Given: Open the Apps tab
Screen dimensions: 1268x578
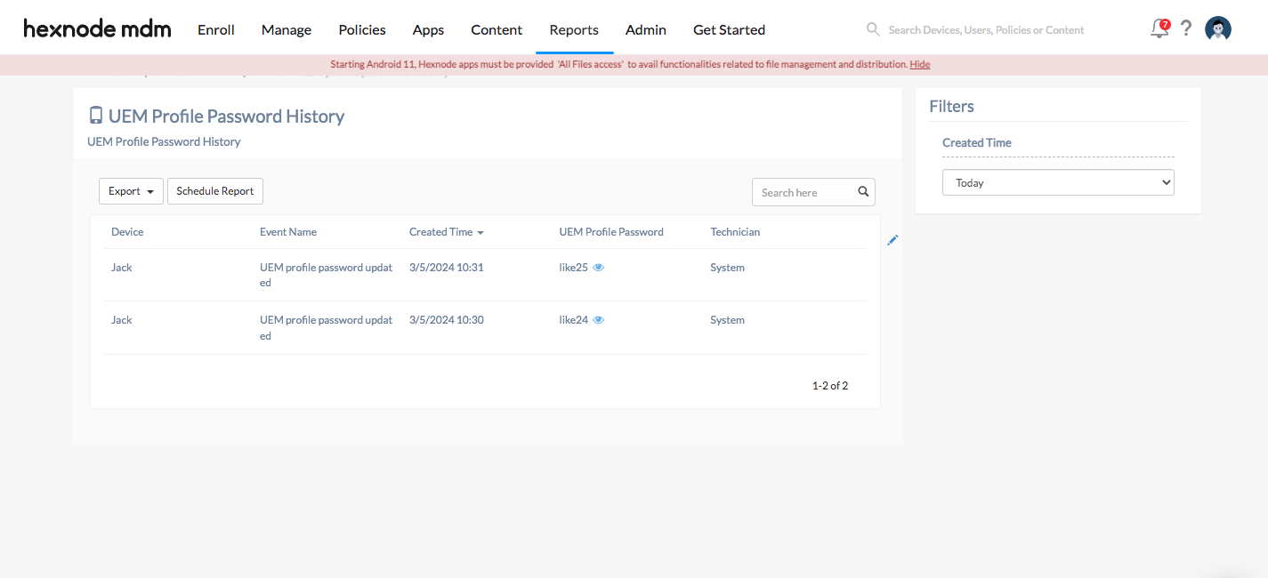Looking at the screenshot, I should click(x=428, y=29).
